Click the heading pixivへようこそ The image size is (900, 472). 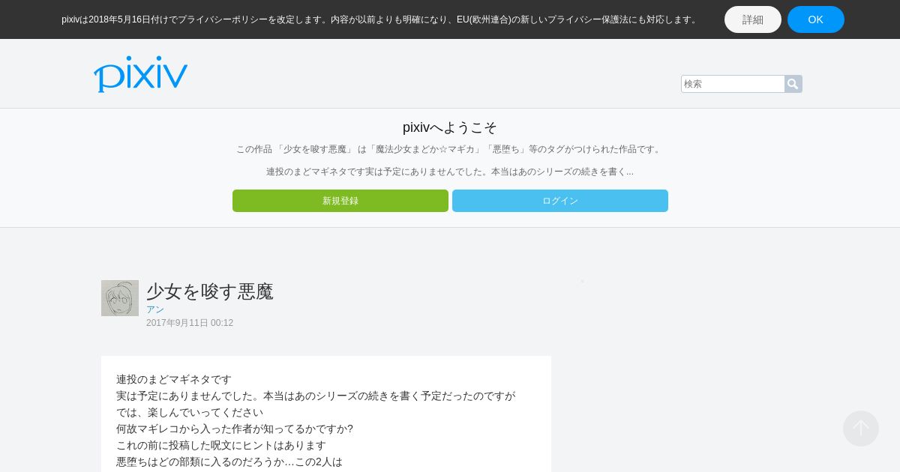pos(450,127)
